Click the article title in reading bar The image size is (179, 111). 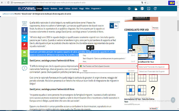coord(43,14)
